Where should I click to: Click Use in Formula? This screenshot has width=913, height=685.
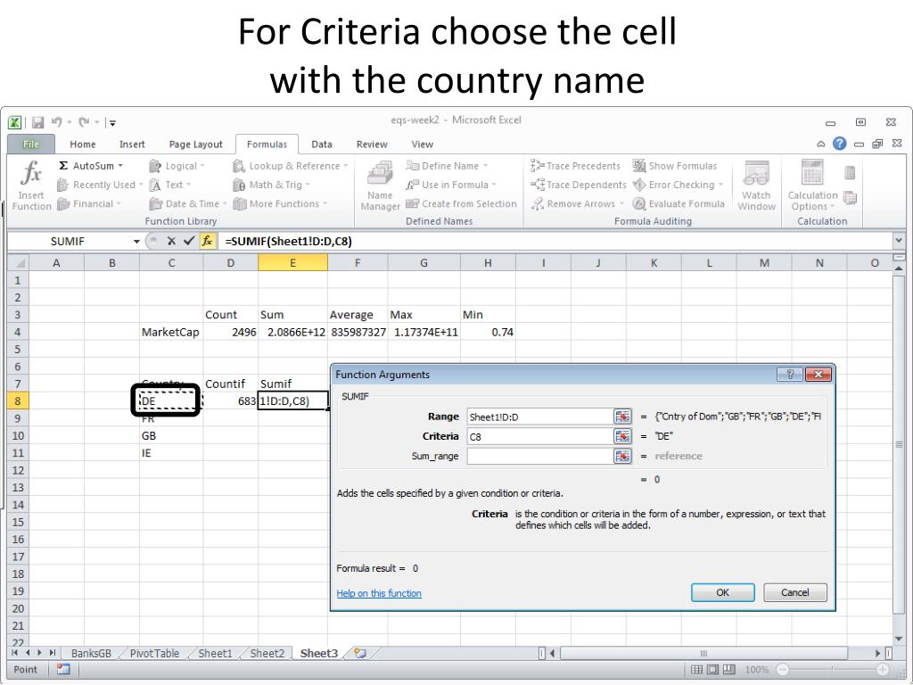[451, 185]
